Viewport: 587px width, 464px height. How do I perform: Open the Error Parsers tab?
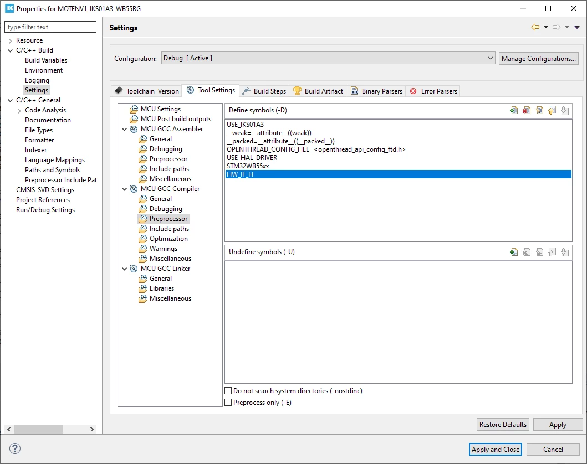point(433,91)
